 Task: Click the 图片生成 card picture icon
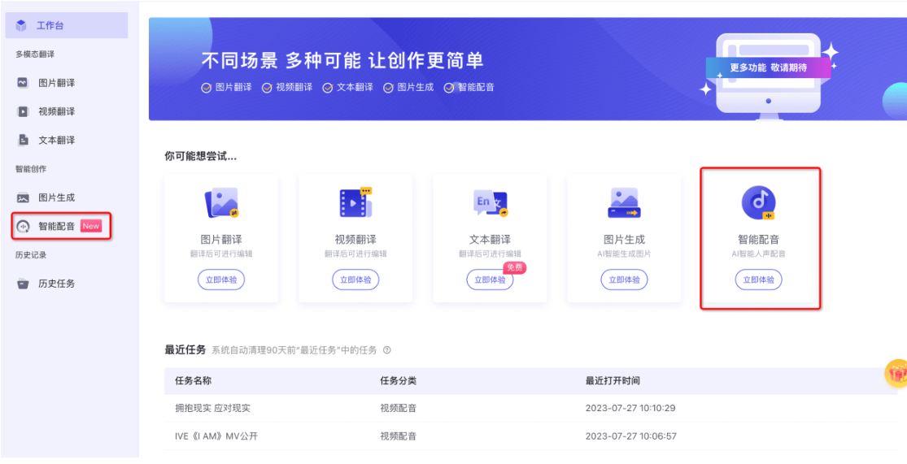[x=624, y=203]
